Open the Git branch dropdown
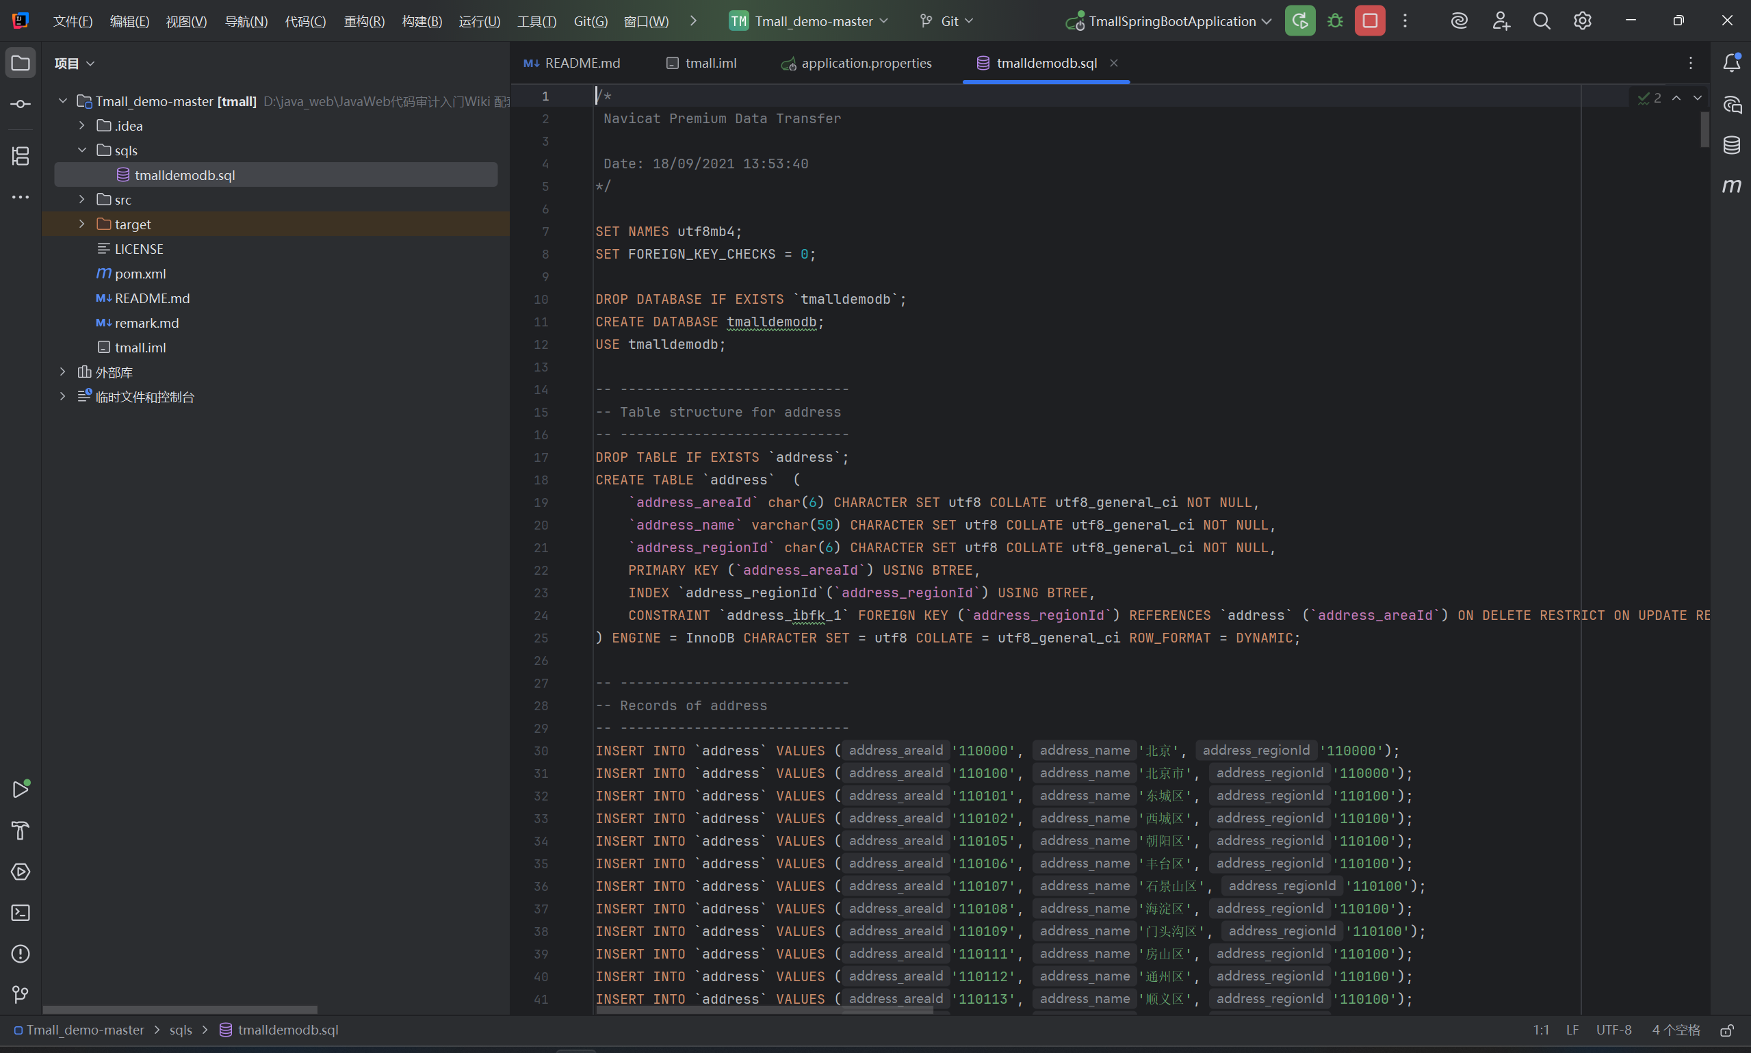The image size is (1751, 1053). (947, 21)
